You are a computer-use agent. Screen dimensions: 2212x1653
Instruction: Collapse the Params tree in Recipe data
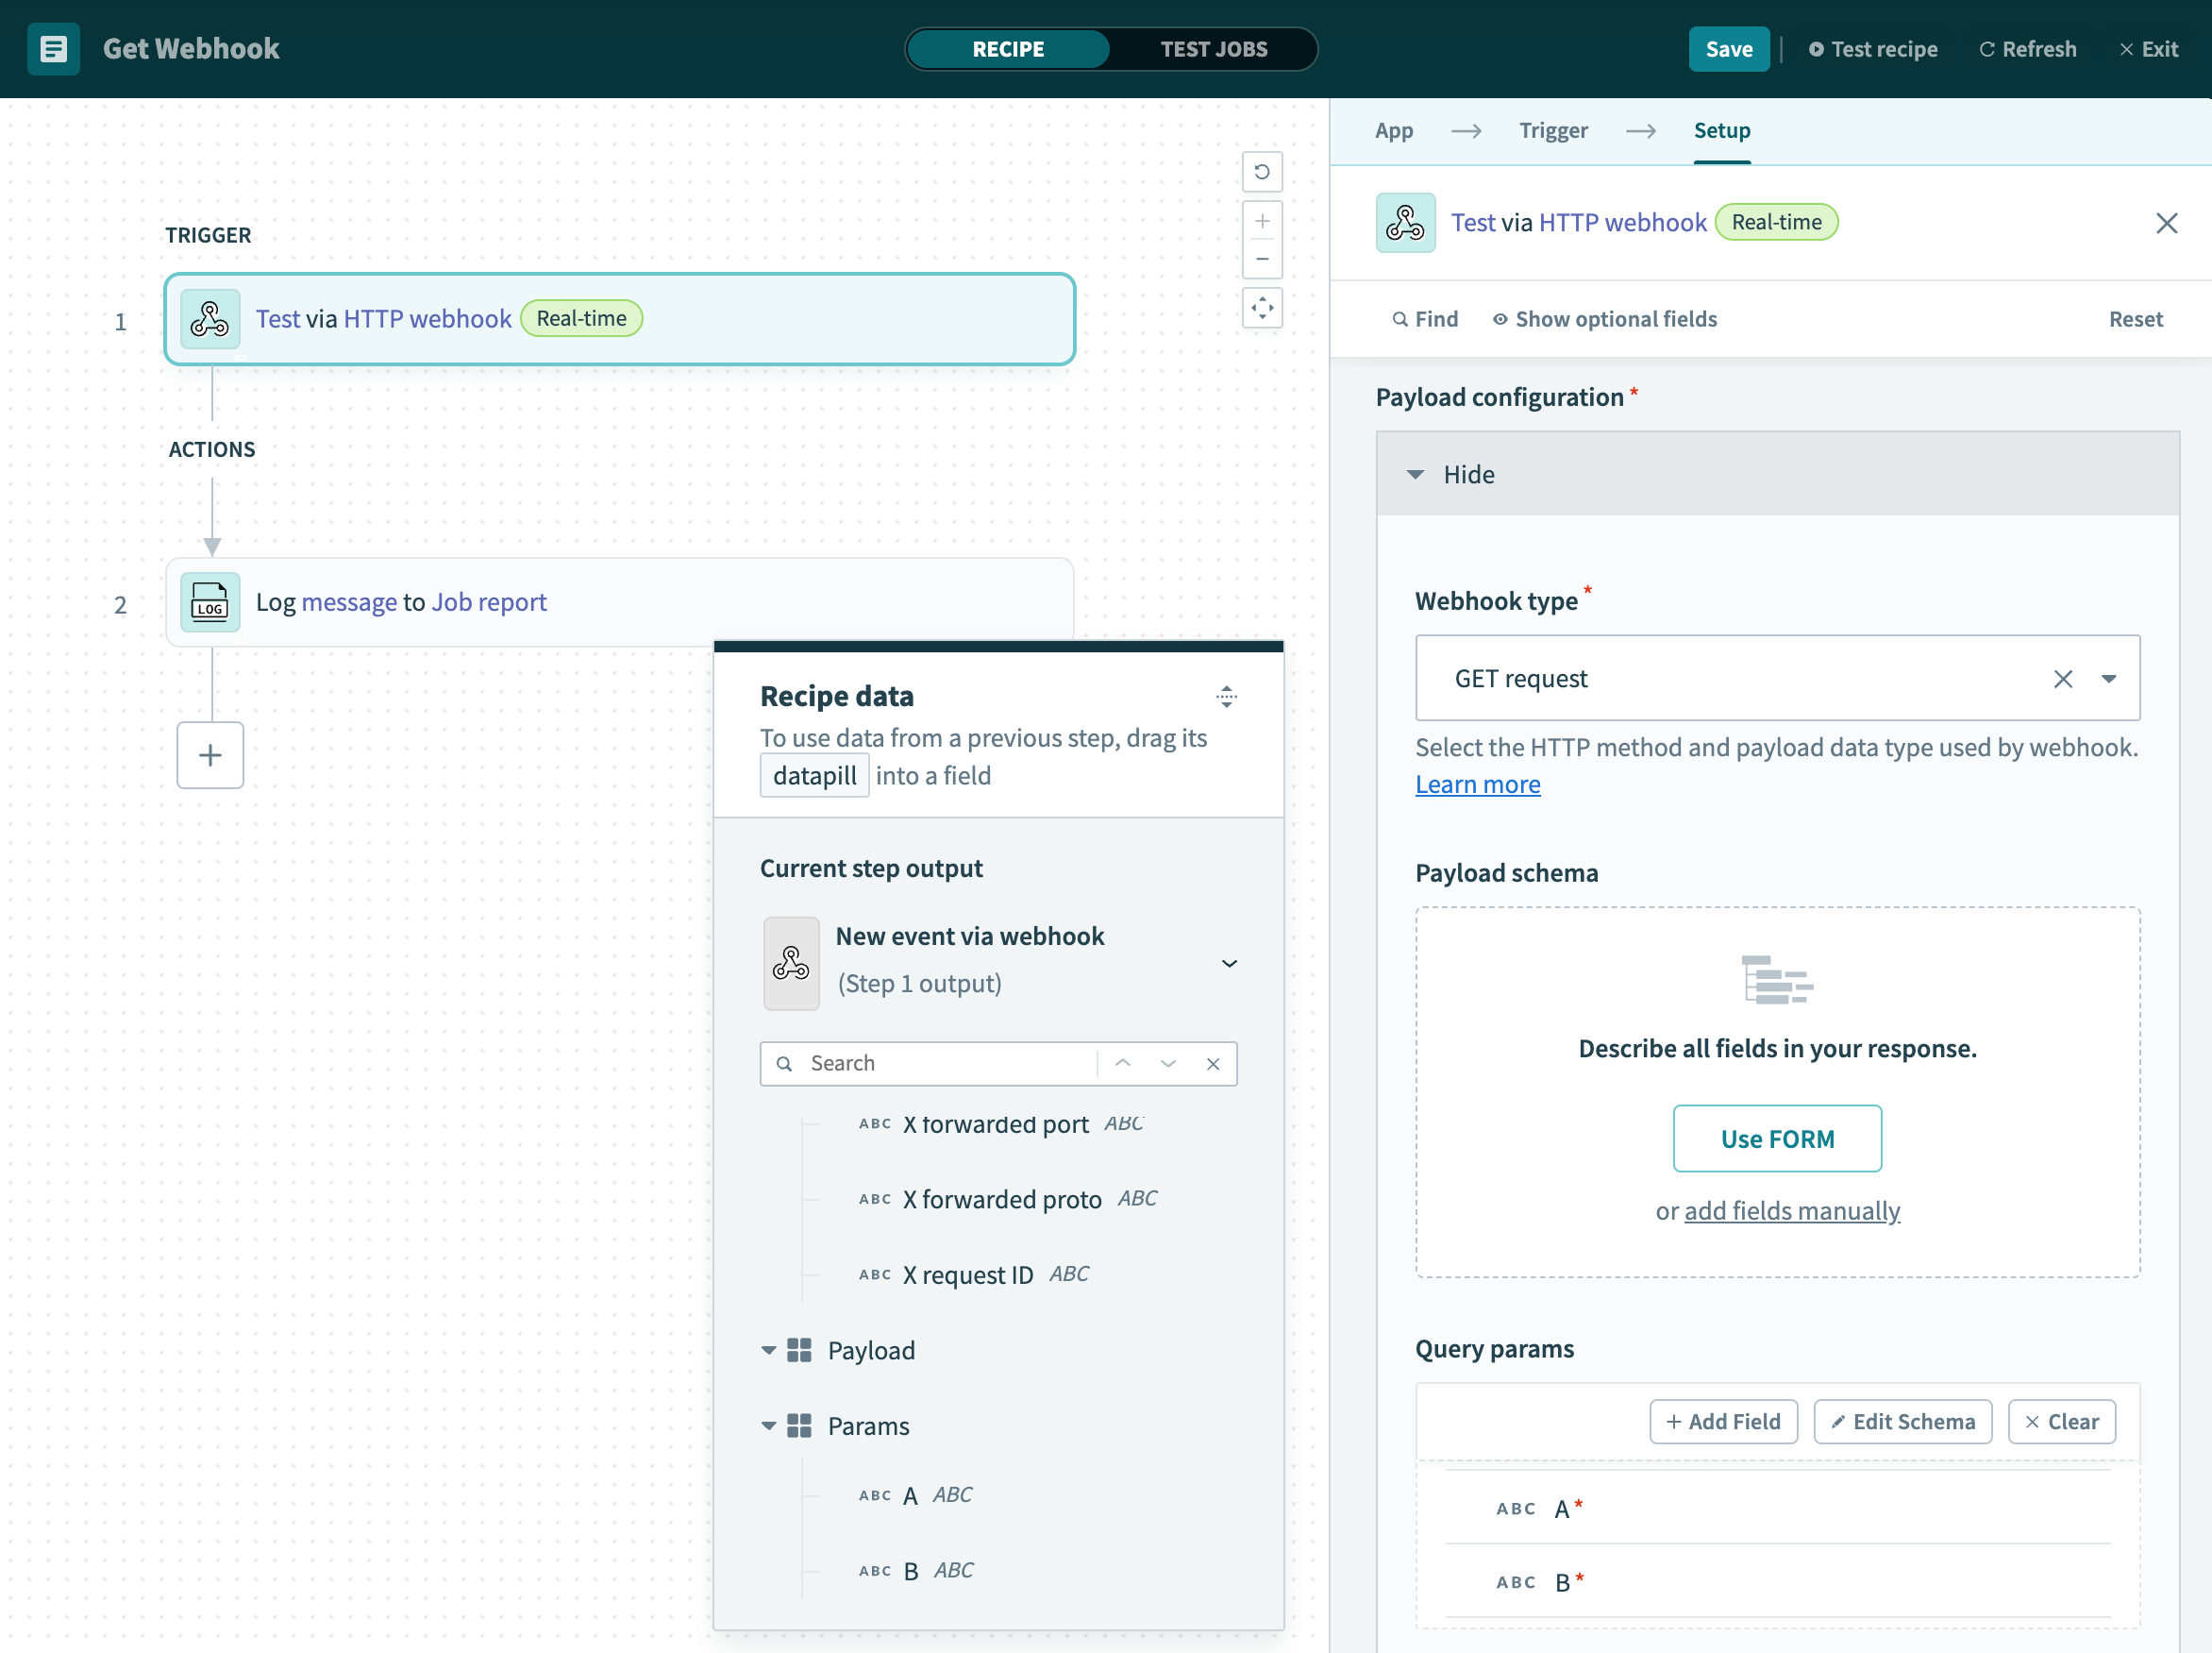(768, 1425)
